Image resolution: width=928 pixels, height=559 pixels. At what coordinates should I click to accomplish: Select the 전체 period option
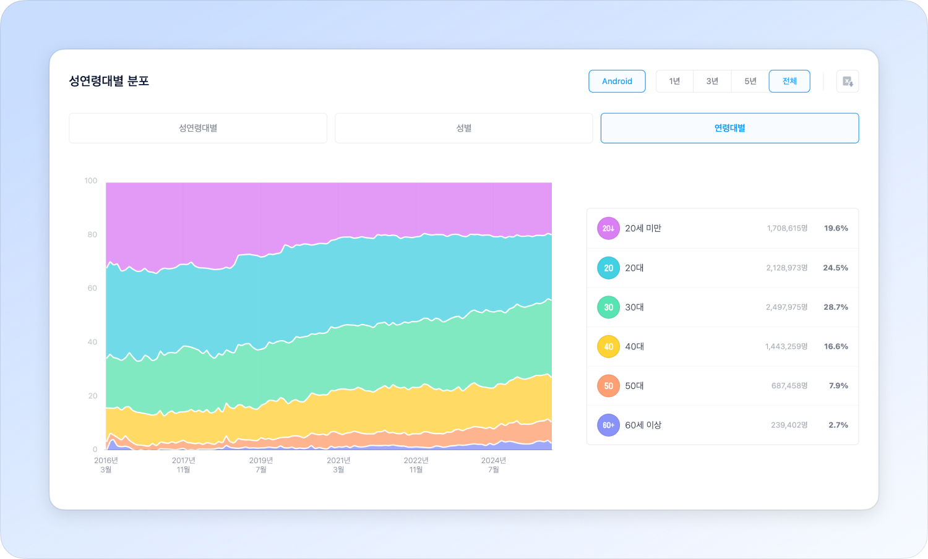click(789, 81)
